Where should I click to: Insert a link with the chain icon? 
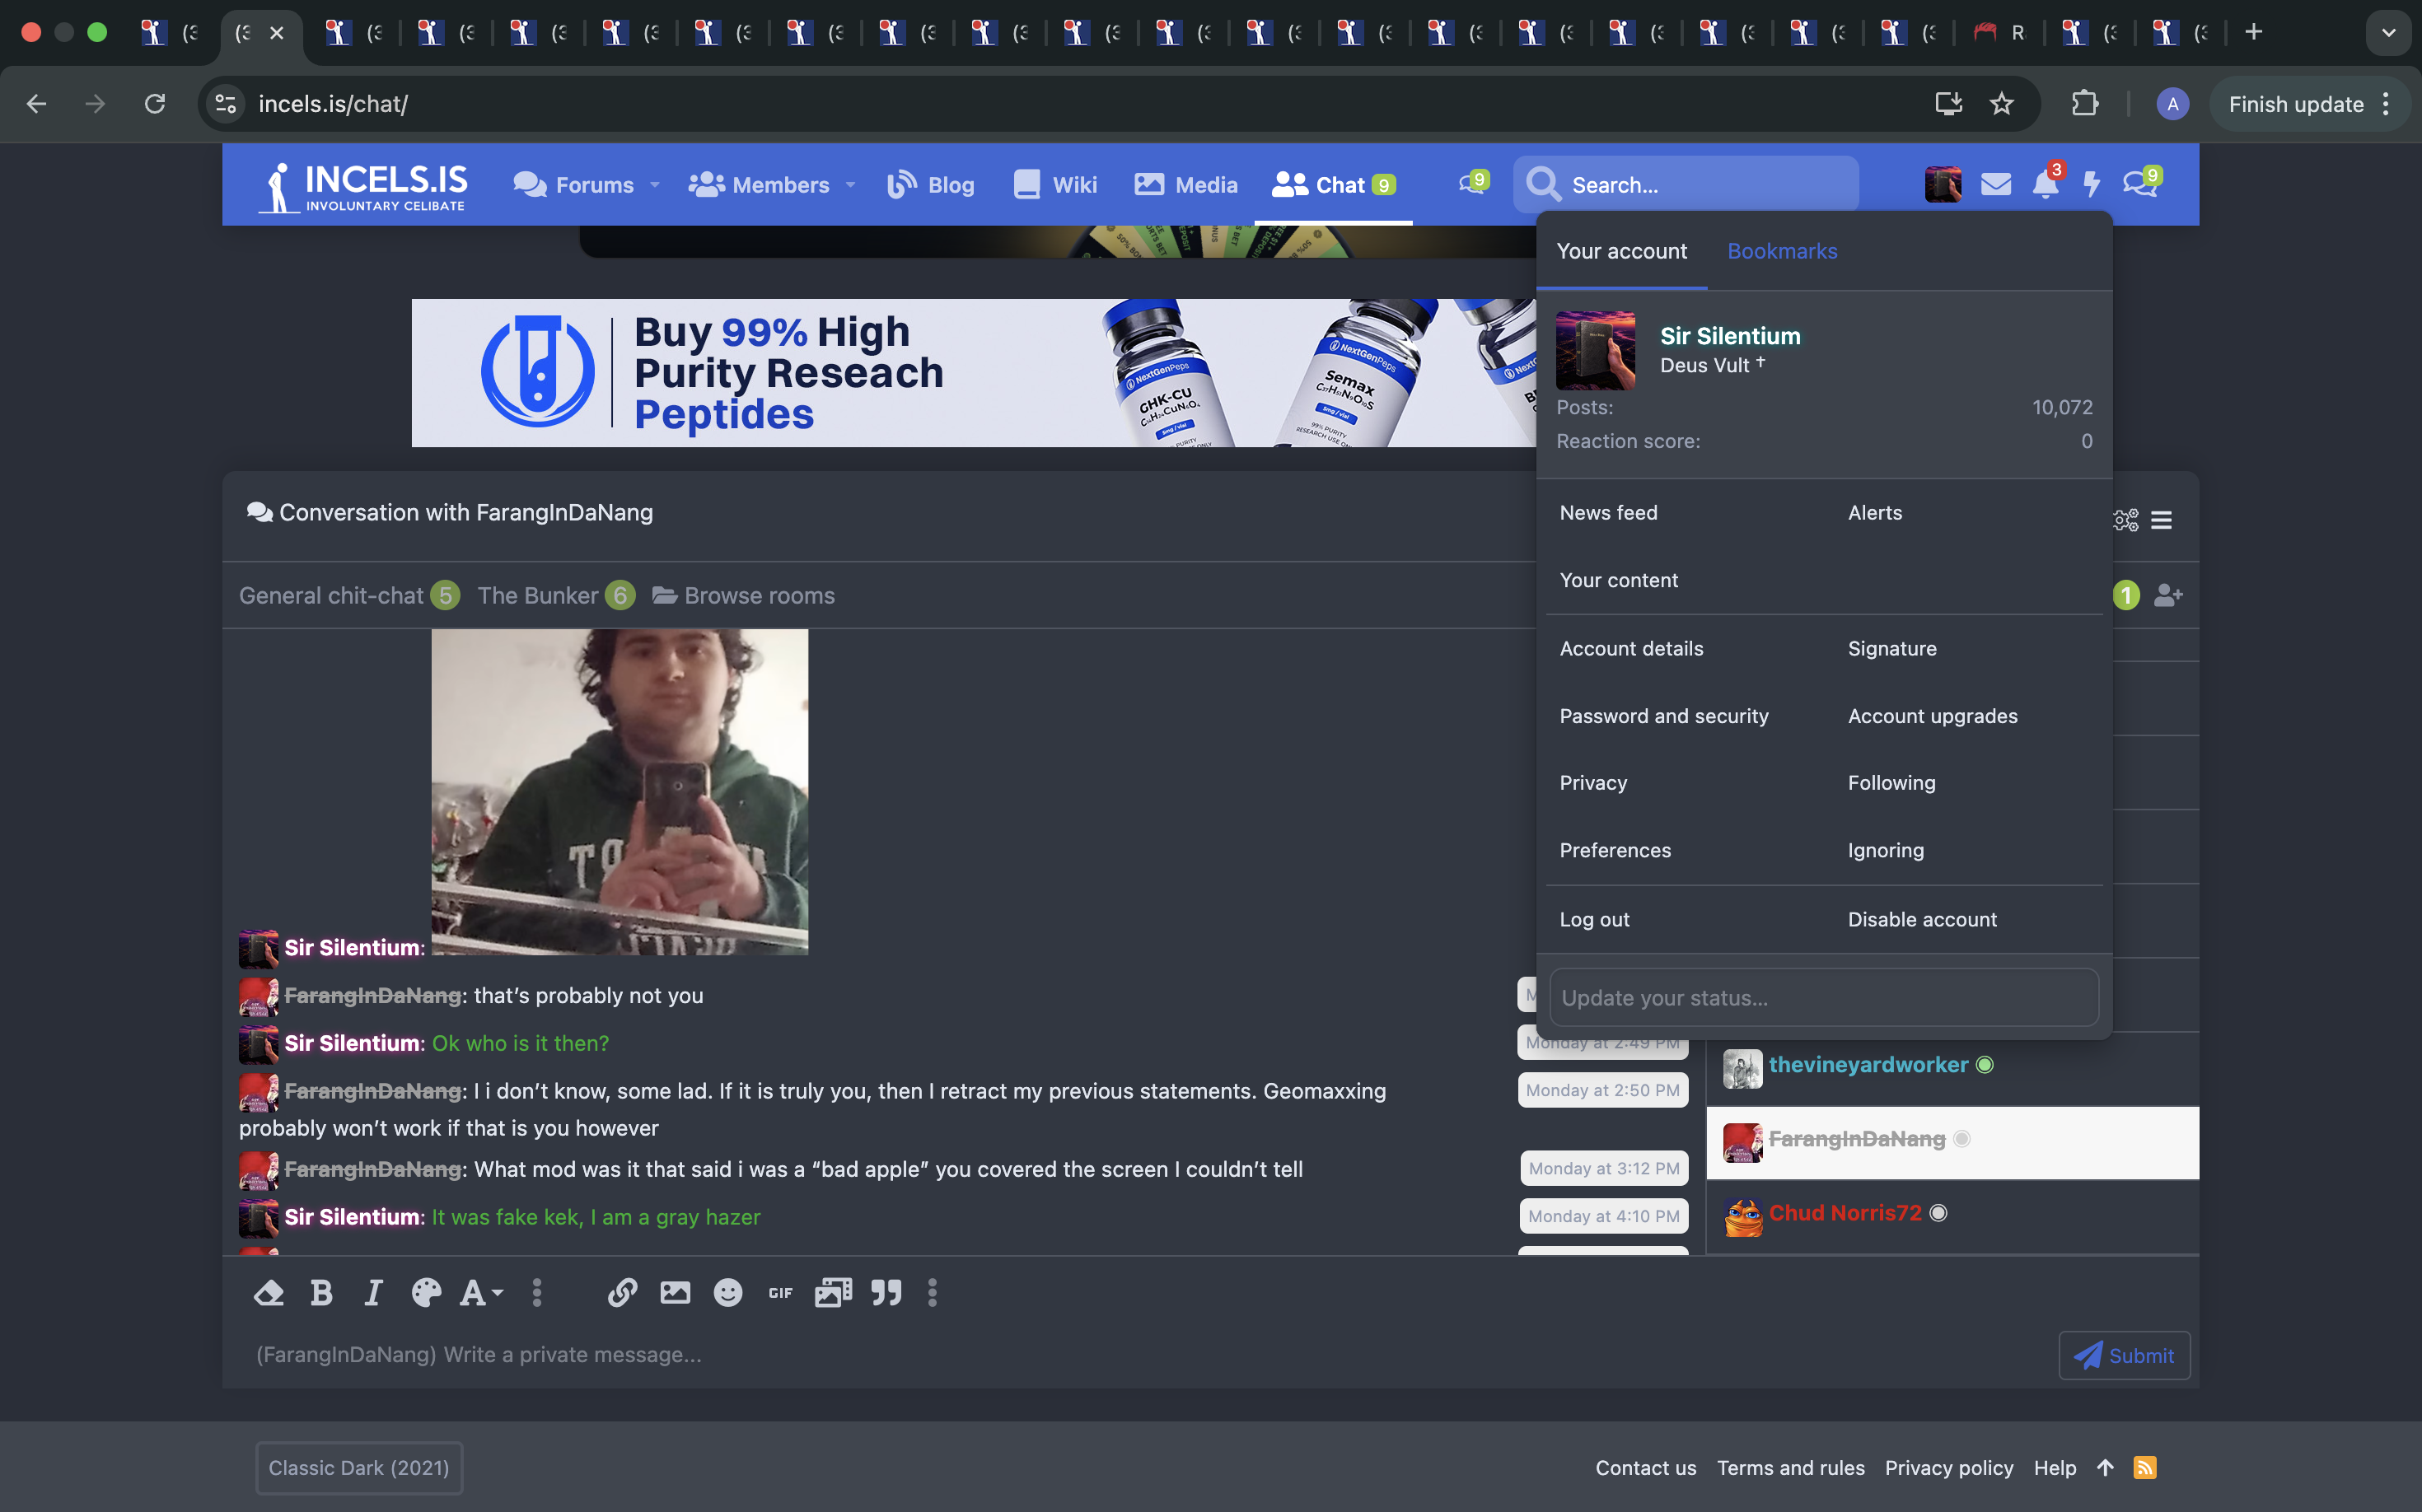(x=622, y=1293)
